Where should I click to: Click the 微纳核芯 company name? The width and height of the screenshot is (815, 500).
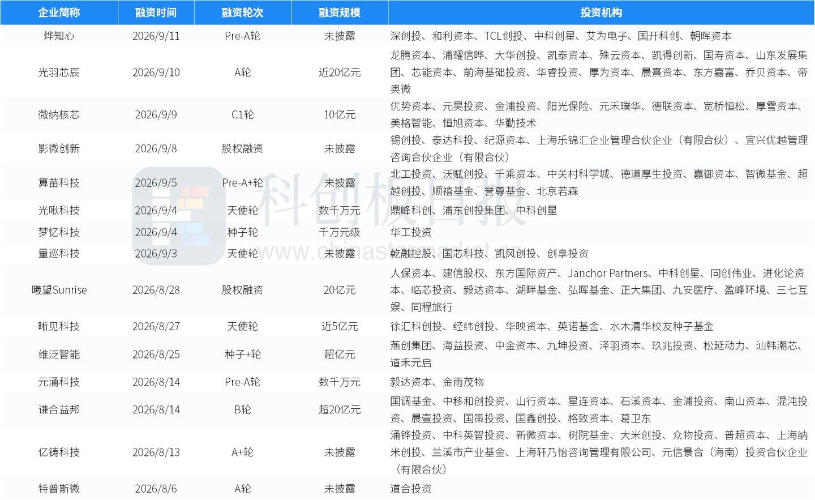click(59, 115)
